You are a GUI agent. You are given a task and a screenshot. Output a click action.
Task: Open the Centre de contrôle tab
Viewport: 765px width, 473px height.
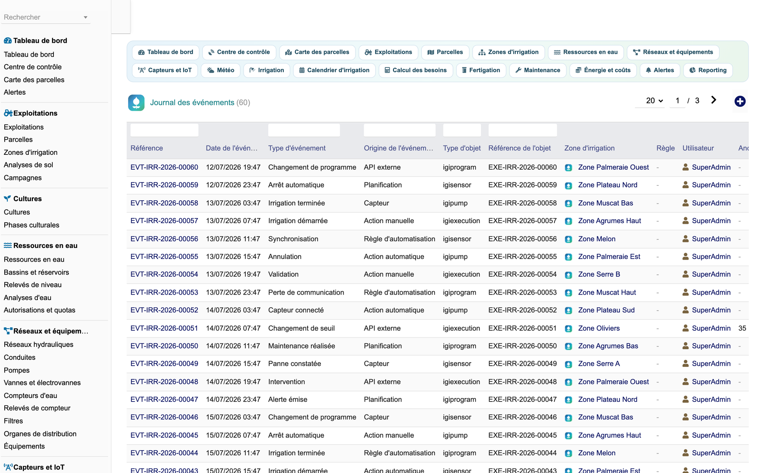(239, 52)
